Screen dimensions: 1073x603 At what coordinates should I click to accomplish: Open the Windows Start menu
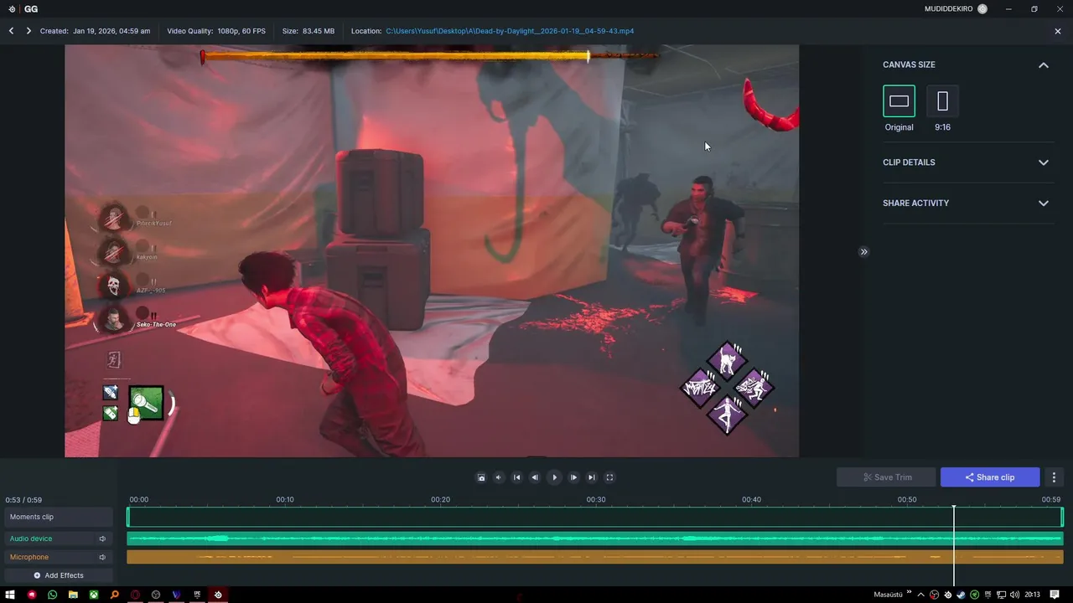[x=11, y=595]
